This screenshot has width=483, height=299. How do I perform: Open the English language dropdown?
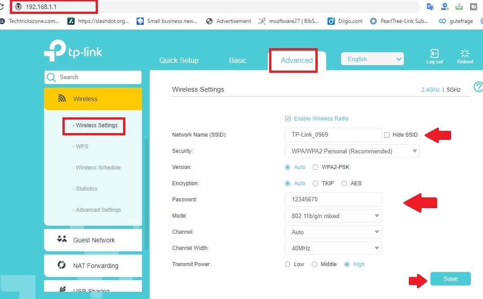(x=372, y=59)
